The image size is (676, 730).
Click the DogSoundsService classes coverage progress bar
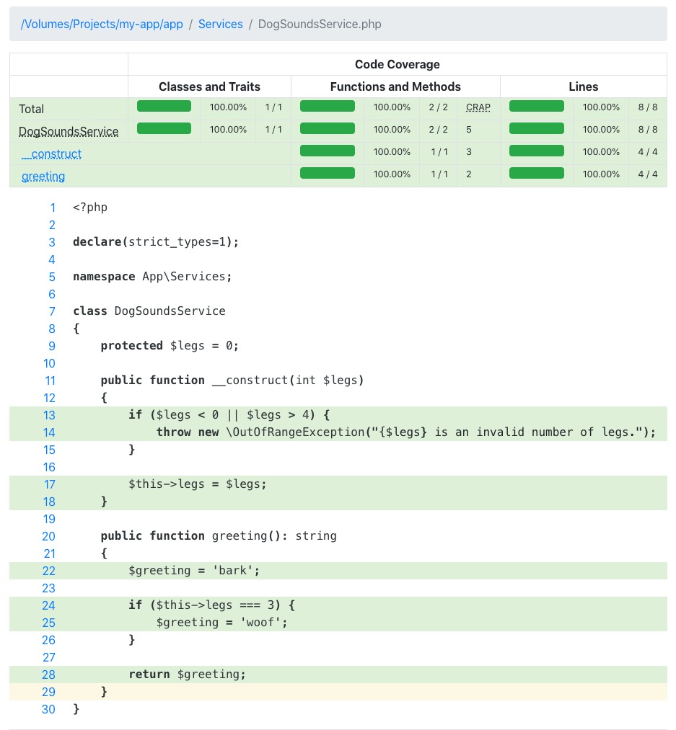[164, 129]
